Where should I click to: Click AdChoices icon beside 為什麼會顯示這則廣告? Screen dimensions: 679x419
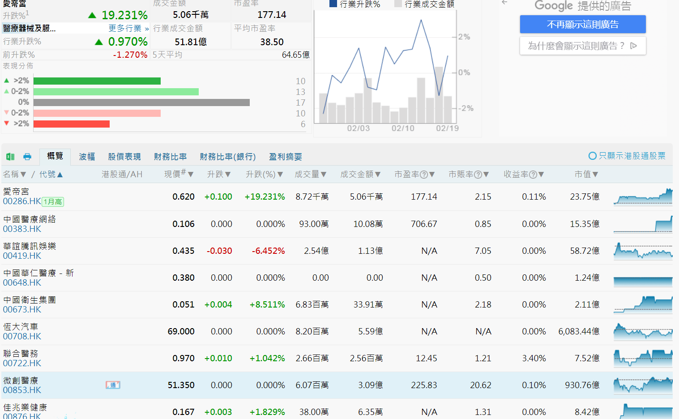pyautogui.click(x=633, y=46)
